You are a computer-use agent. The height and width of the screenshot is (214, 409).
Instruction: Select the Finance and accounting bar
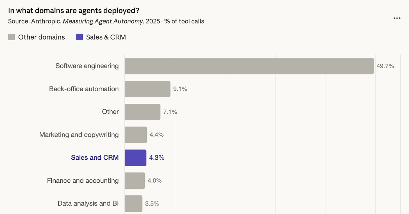tap(135, 181)
